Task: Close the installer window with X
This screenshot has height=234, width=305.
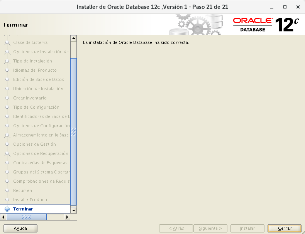Action: click(x=298, y=7)
